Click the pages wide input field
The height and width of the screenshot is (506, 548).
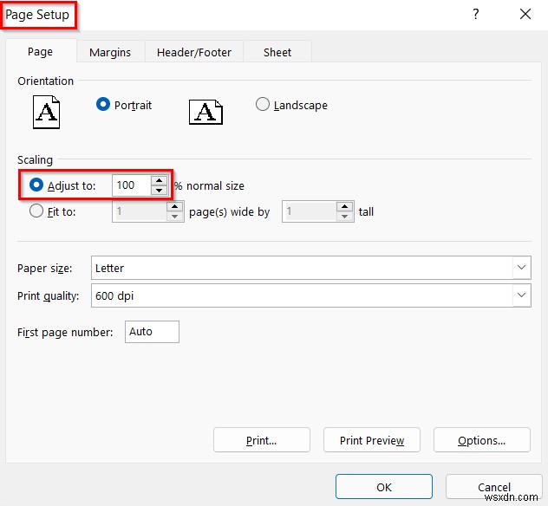tap(140, 211)
